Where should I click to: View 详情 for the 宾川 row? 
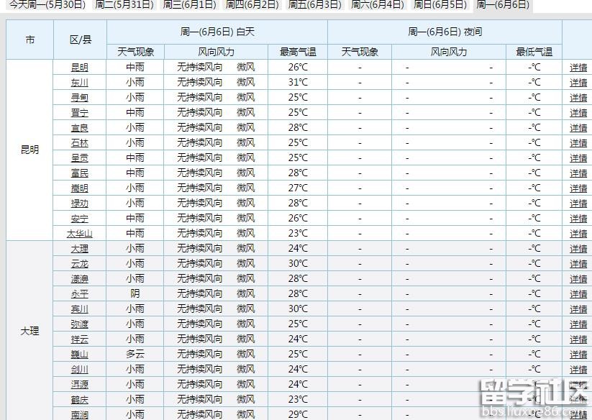click(578, 309)
